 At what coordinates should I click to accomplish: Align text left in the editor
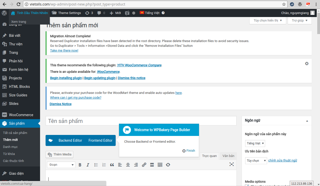tap(120, 165)
